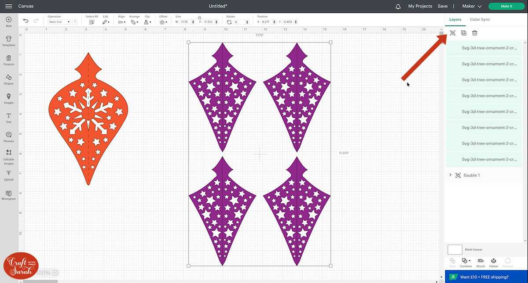Flatten the selected layers
Image resolution: width=528 pixels, height=283 pixels.
pos(494,262)
